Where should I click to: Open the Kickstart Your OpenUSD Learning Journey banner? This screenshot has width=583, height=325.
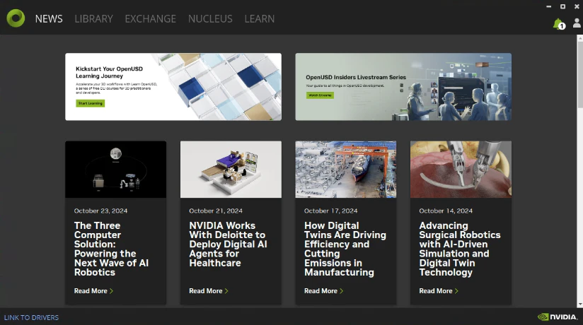tap(173, 86)
